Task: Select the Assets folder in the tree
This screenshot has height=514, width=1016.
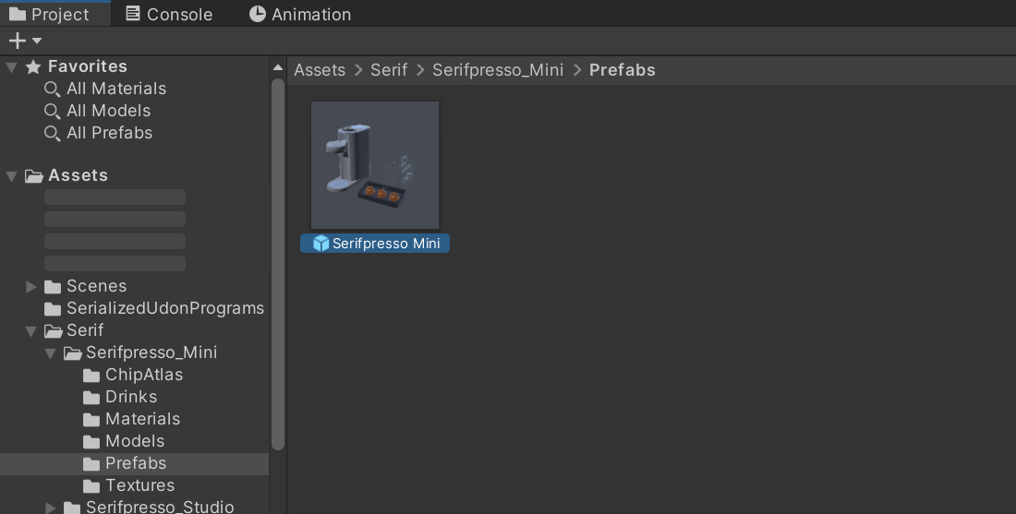Action: pos(78,175)
